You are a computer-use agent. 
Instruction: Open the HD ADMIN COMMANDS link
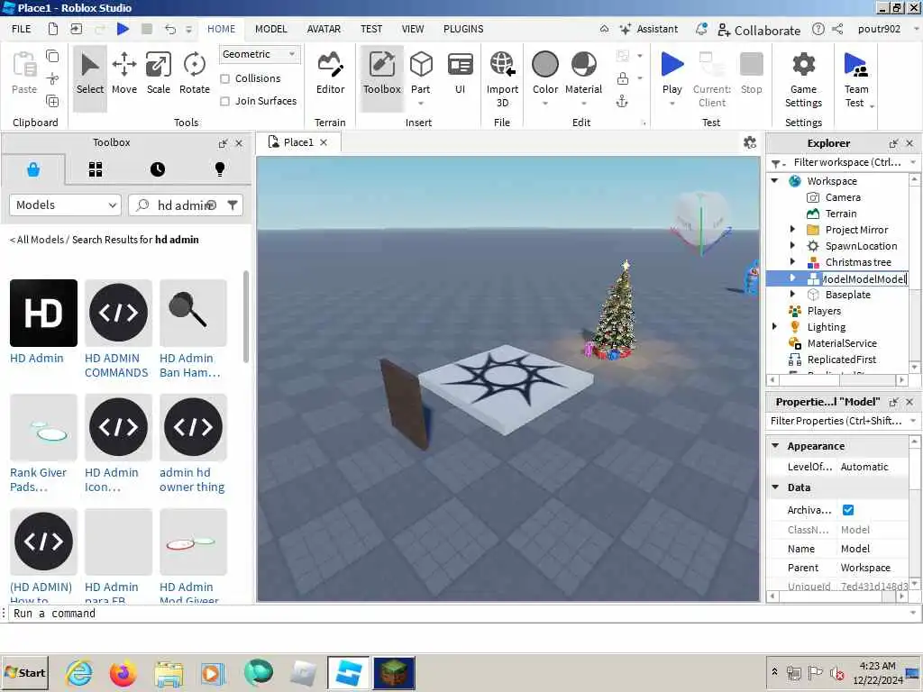(116, 366)
